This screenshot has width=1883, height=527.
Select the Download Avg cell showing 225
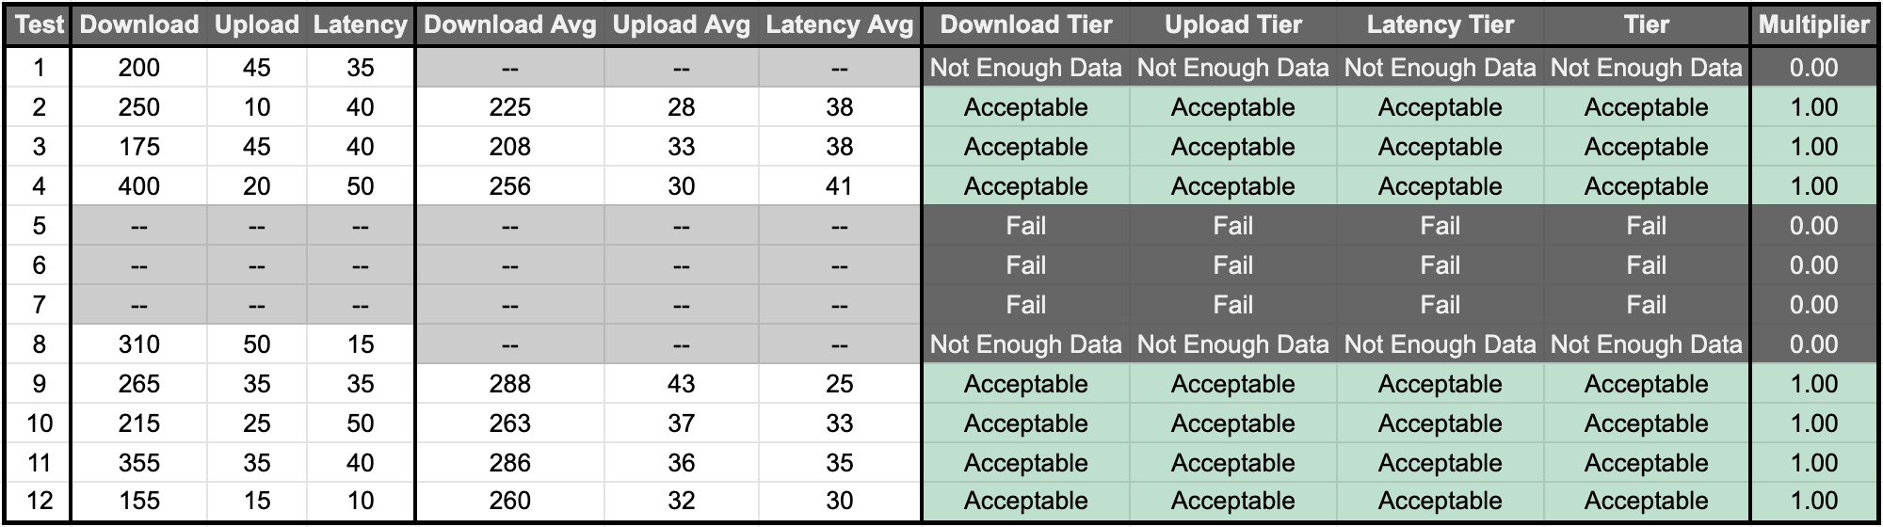(509, 107)
